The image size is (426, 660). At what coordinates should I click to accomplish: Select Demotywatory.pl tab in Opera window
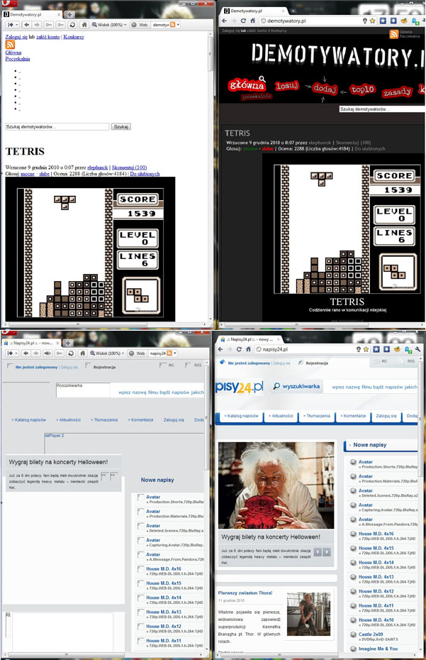pos(32,14)
